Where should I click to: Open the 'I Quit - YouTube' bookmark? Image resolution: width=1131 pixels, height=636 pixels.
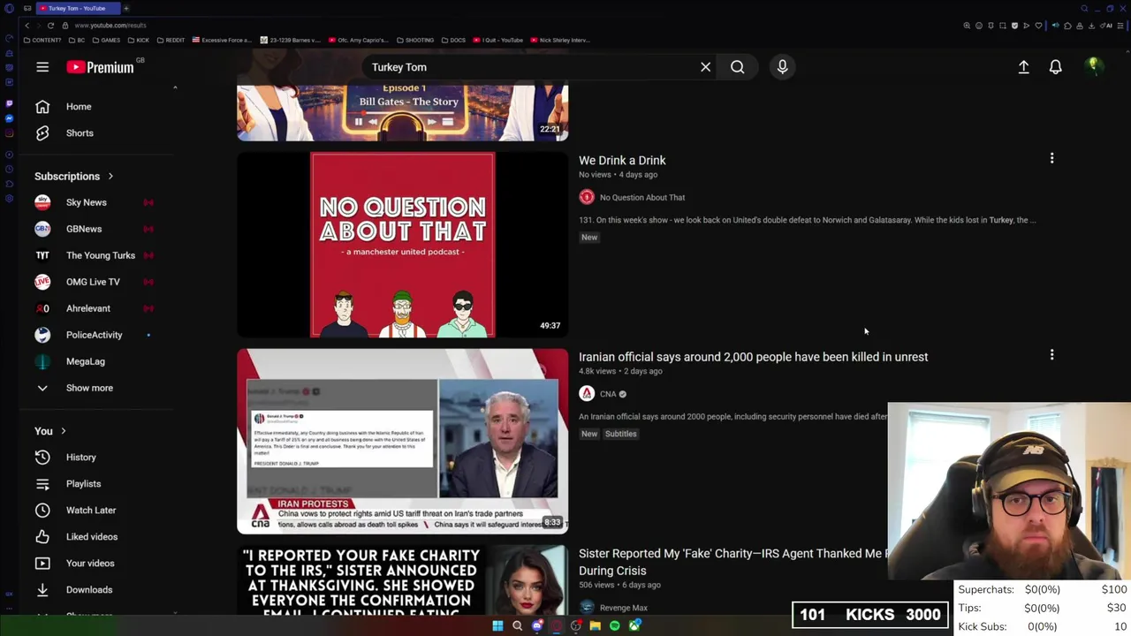(x=498, y=40)
